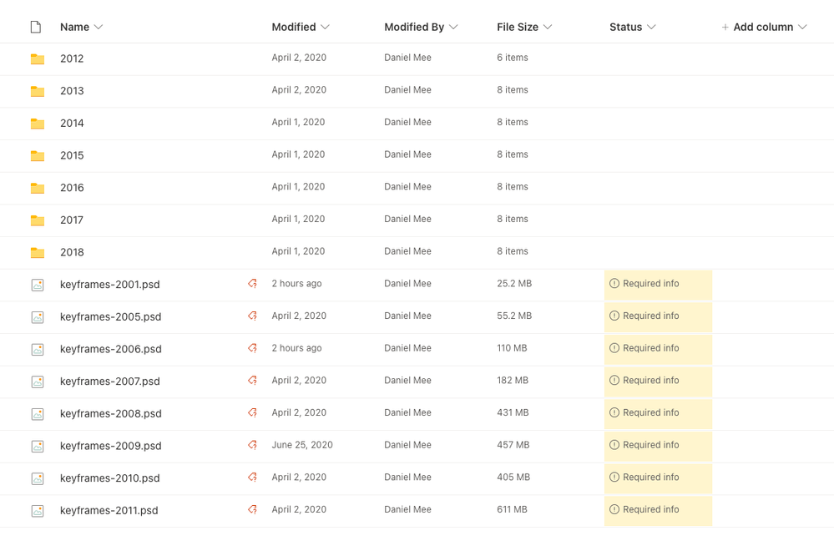Image resolution: width=834 pixels, height=556 pixels.
Task: Click the checked-out icon beside keyframes-2006.psd
Action: (x=252, y=348)
